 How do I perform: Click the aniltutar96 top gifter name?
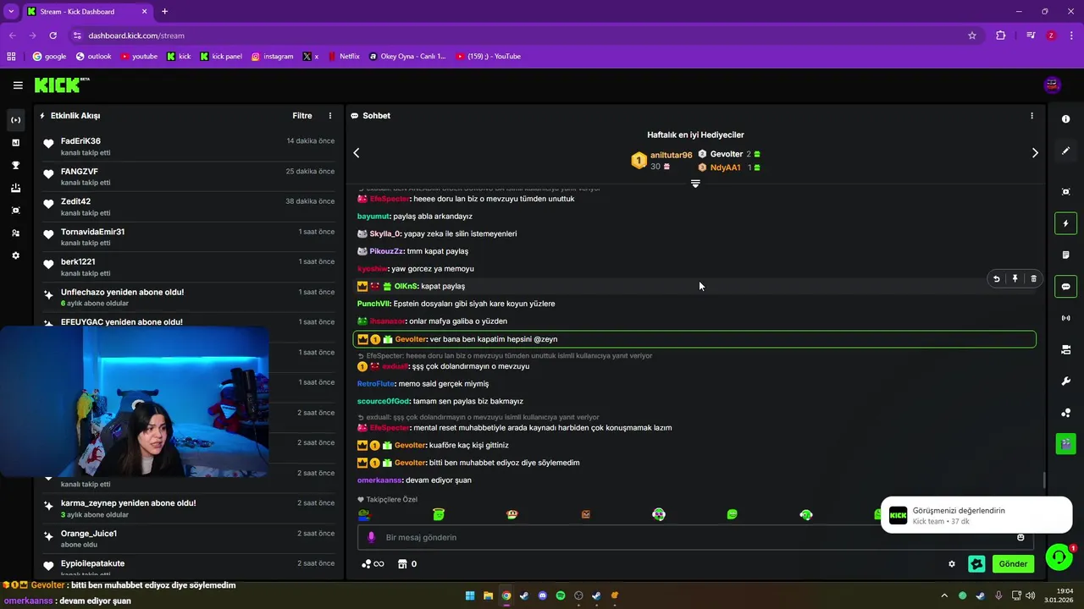[671, 156]
